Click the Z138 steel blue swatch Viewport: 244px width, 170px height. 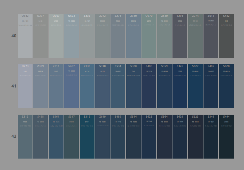coord(87,86)
